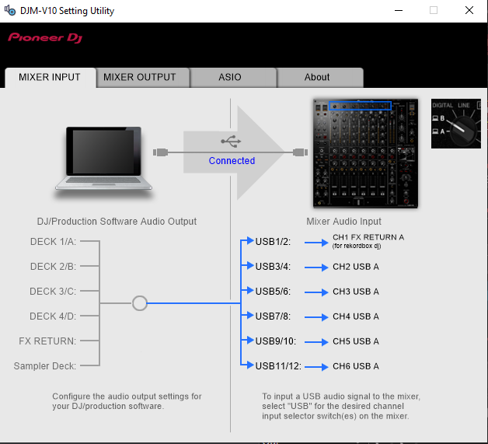Click the blue arrow next to USB11/12
The width and height of the screenshot is (488, 444).
point(316,367)
